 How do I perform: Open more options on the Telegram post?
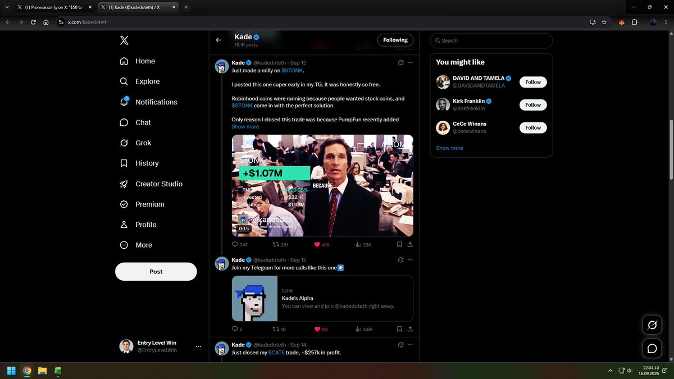(410, 260)
